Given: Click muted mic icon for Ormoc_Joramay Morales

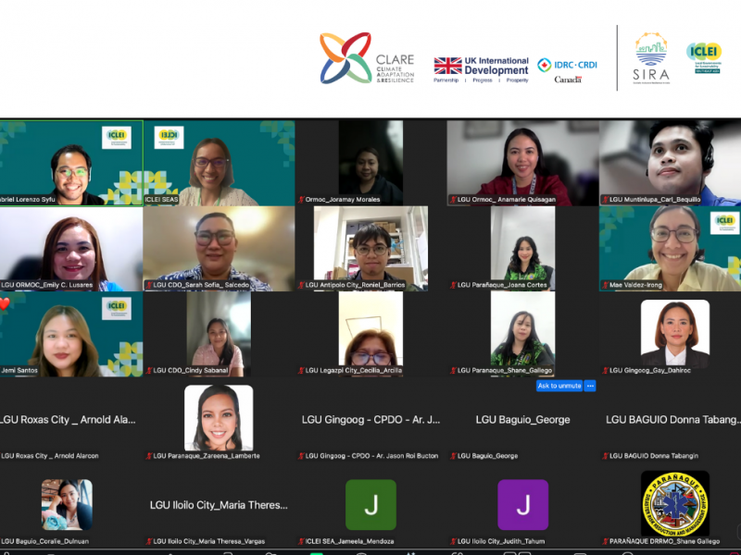Looking at the screenshot, I should pyautogui.click(x=301, y=200).
